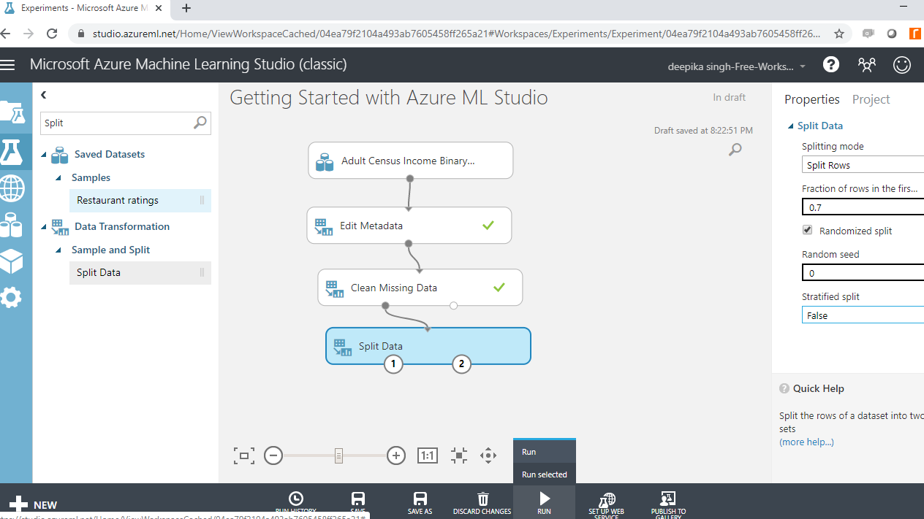Reload the browser page
The image size is (924, 519).
52,34
